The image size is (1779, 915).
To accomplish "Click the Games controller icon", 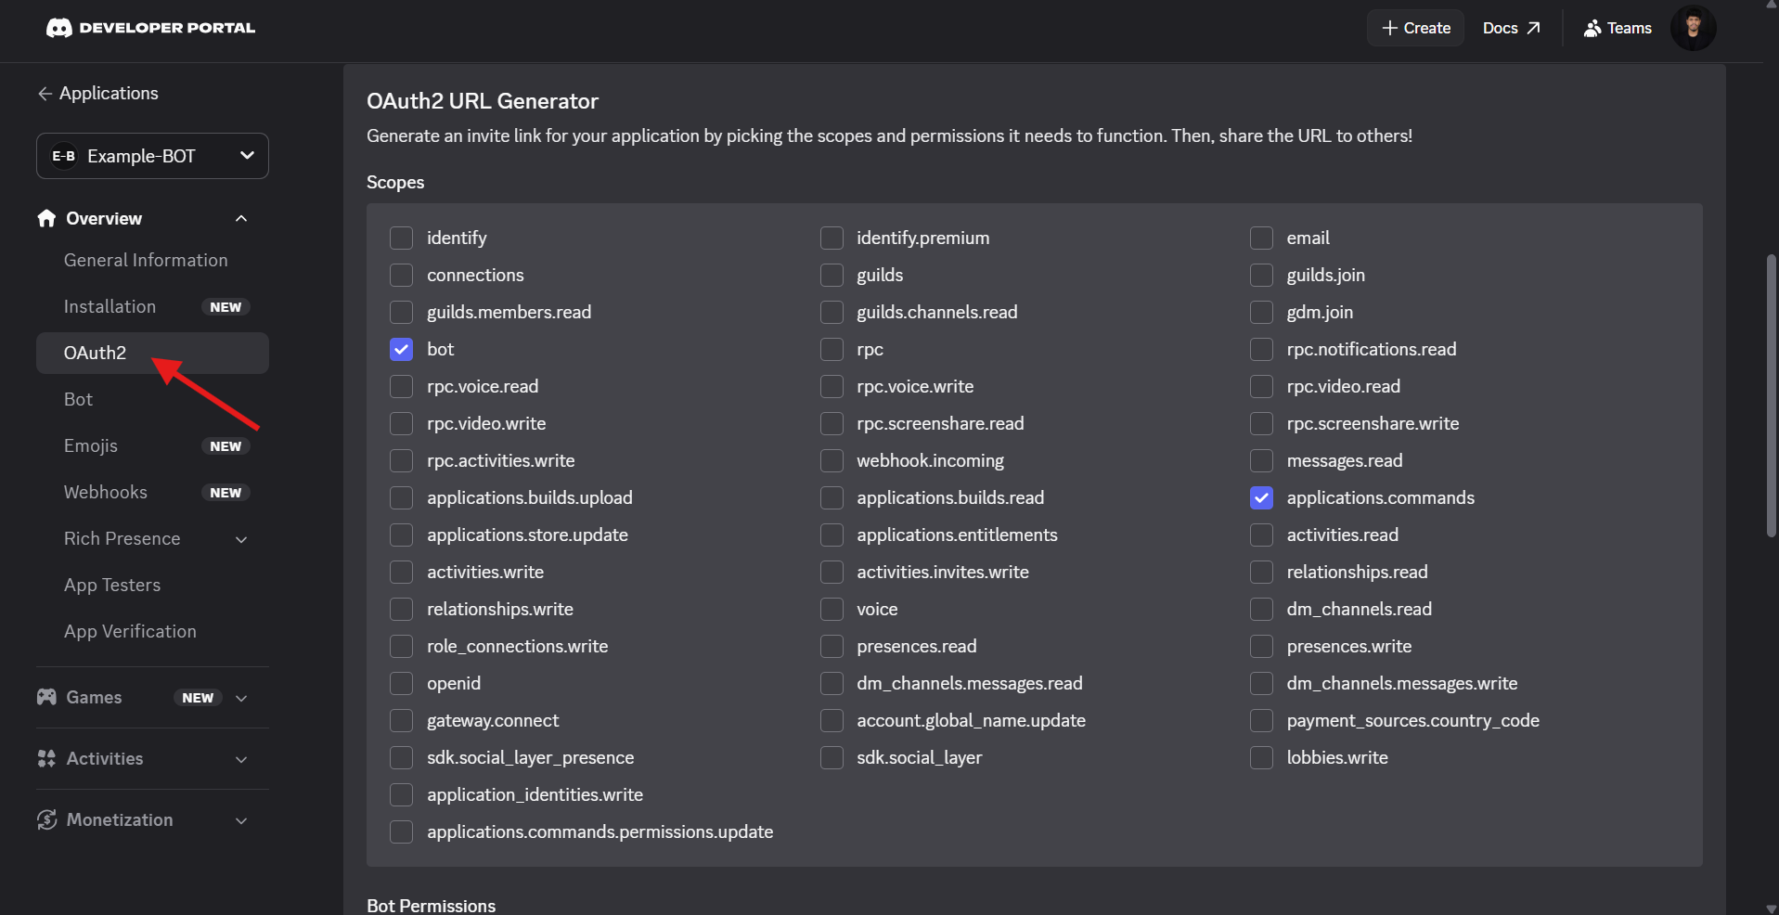I will pos(46,697).
